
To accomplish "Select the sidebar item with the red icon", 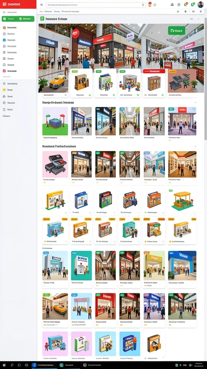I will (x=10, y=71).
